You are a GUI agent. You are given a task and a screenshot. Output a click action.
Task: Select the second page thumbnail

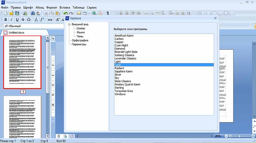point(22,117)
